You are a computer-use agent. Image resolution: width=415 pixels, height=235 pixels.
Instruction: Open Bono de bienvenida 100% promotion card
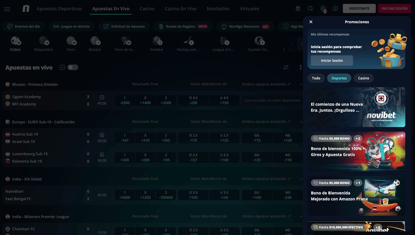356,152
